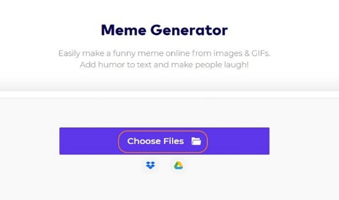Select the 'Add humor to text' subtitle line
This screenshot has height=200, width=339.
[x=164, y=65]
